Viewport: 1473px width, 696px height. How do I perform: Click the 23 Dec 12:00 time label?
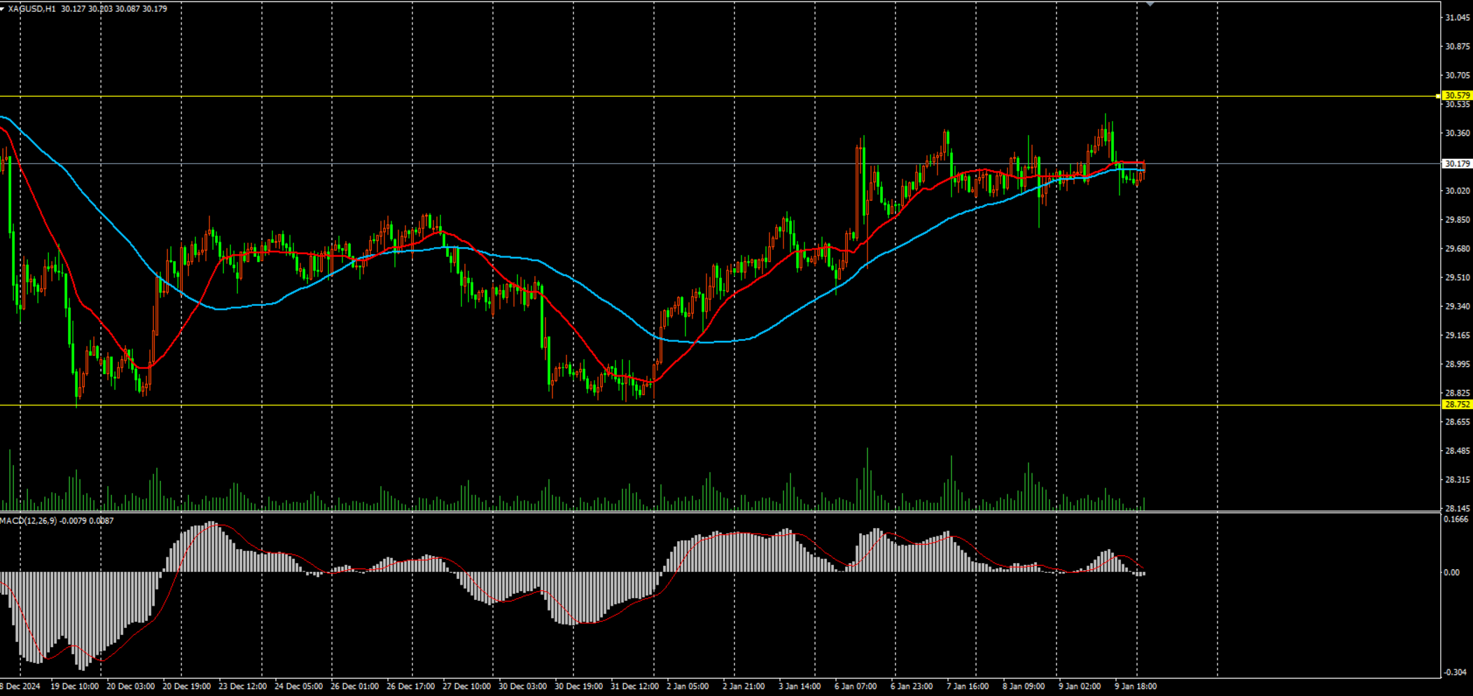tap(243, 687)
